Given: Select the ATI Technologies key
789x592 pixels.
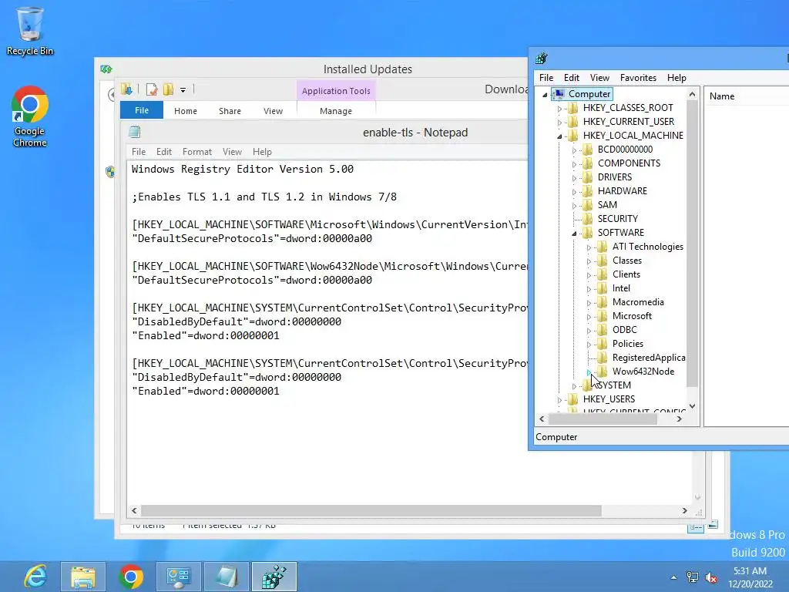Looking at the screenshot, I should 647,247.
